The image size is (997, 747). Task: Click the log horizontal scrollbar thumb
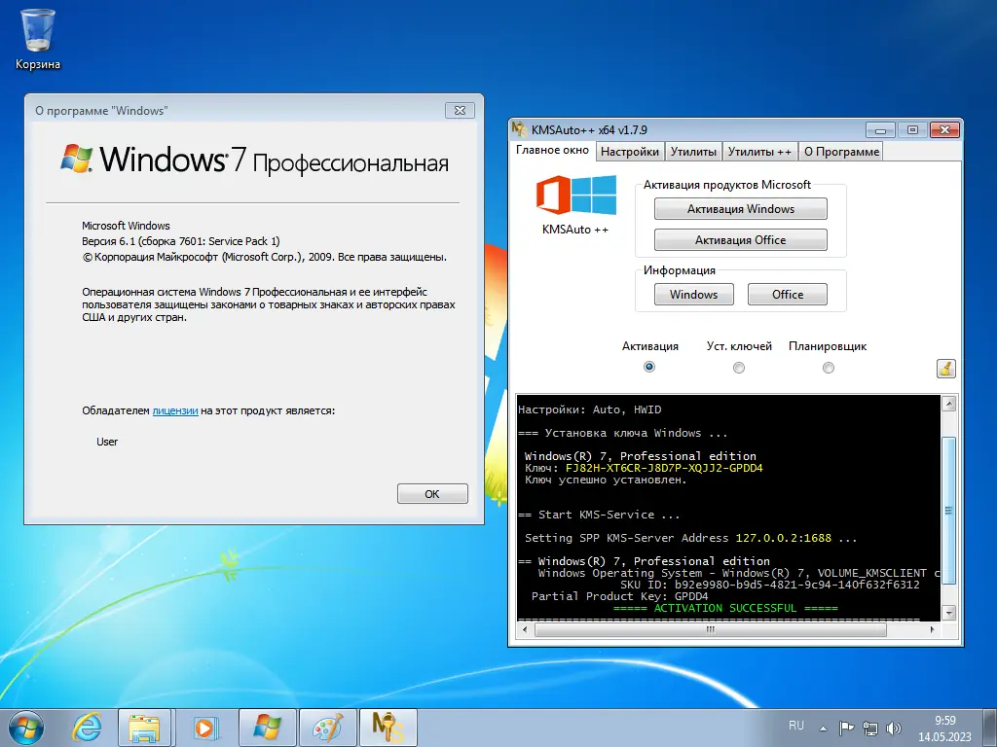coord(711,629)
